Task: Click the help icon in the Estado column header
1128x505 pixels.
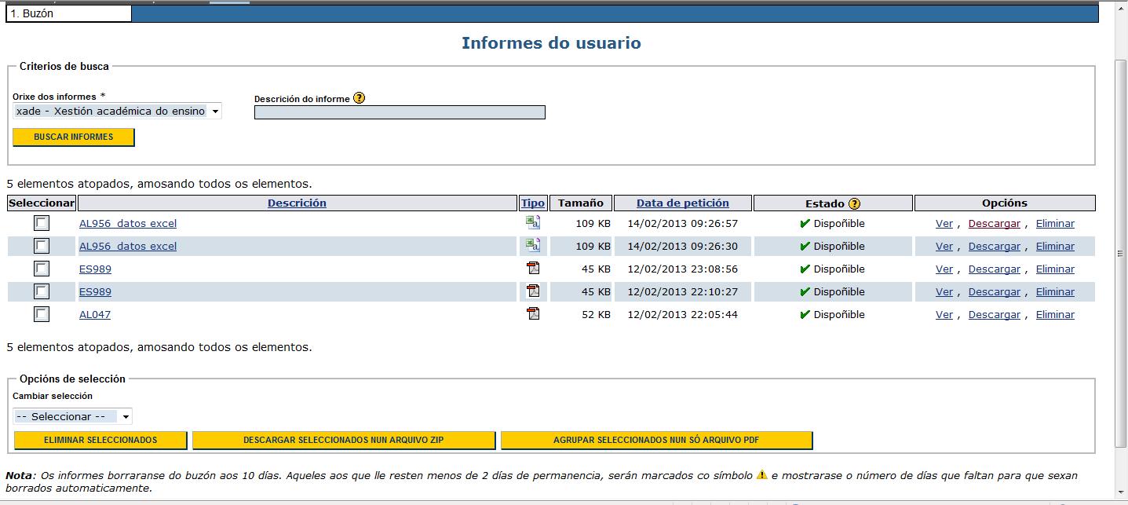Action: tap(856, 203)
